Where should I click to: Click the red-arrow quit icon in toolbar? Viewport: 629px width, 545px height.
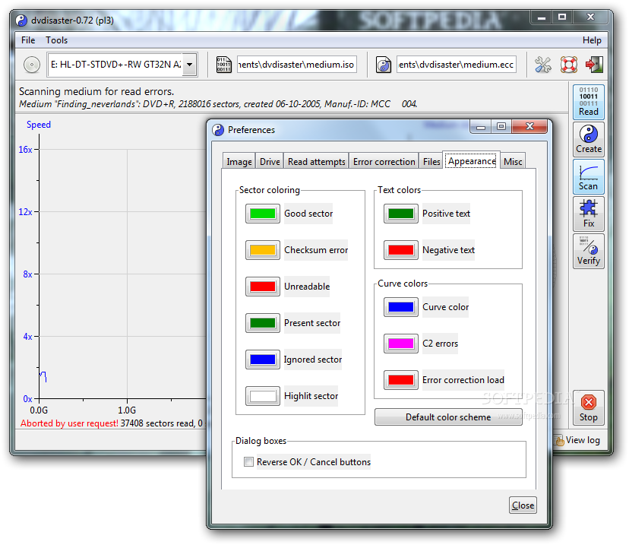(594, 64)
